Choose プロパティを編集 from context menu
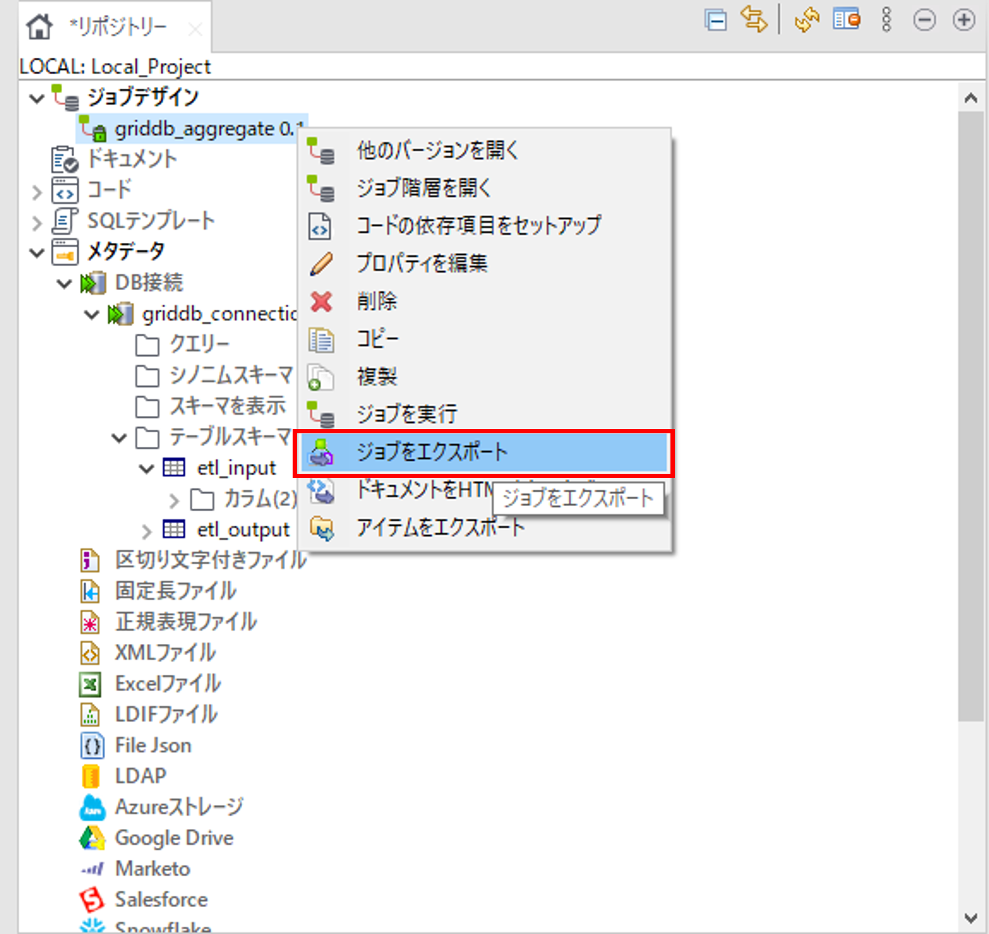Viewport: 989px width, 934px height. tap(422, 263)
